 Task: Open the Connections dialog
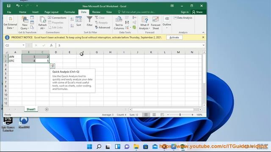click(57, 18)
